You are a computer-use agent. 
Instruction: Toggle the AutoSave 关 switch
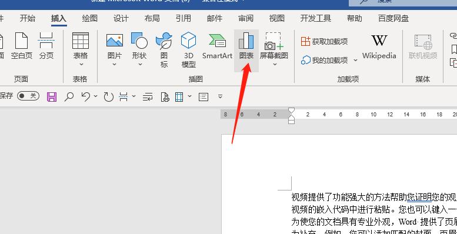[28, 96]
